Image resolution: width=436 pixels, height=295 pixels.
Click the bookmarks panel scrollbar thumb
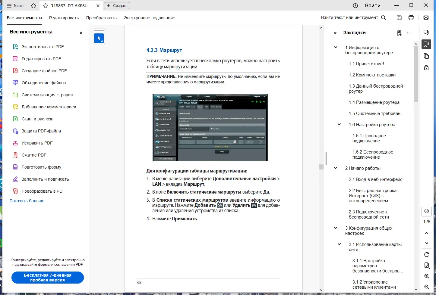[416, 74]
